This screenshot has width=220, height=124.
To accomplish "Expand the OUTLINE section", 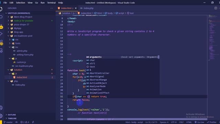I will 12,115.
